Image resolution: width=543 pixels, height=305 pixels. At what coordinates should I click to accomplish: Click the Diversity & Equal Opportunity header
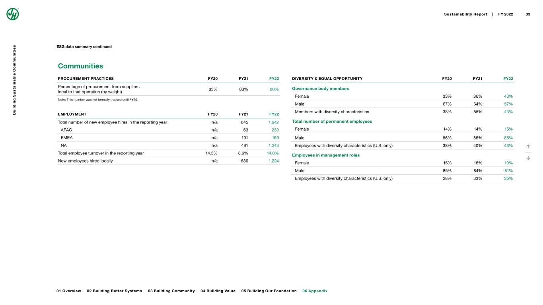[x=327, y=79]
